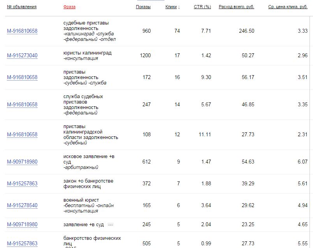The image size is (313, 248).
Task: Open ad M-915257863 beside "закон +о банкротстве"
Action: click(x=22, y=184)
